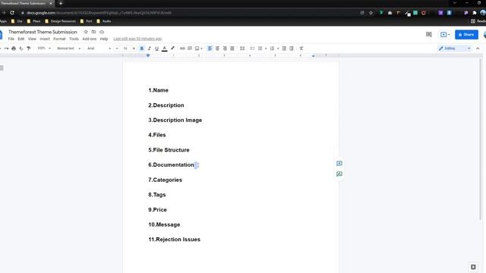Open the zoom level dropdown

(x=44, y=49)
